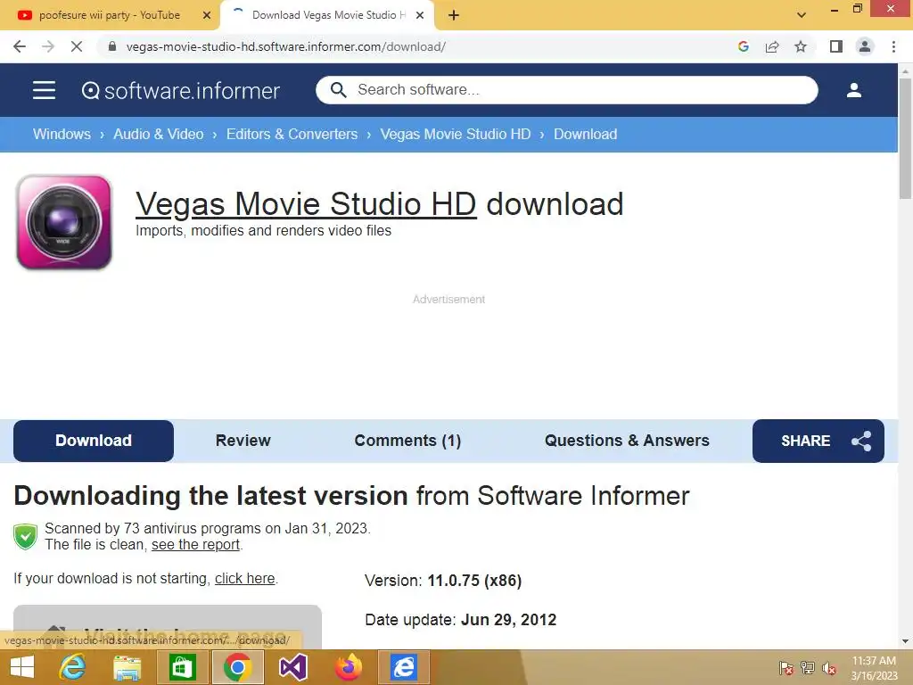Click the address bar URL
The height and width of the screenshot is (685, 913).
286,46
